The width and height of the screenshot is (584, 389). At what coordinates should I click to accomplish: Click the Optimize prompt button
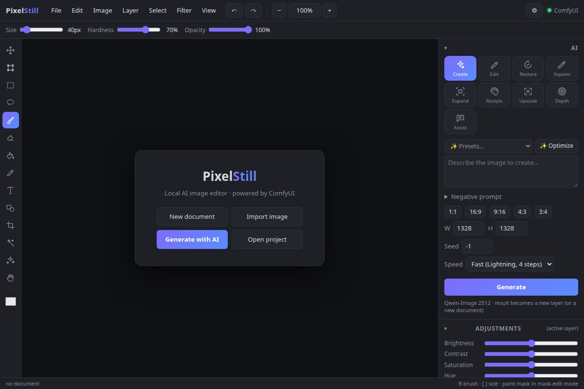(x=556, y=146)
